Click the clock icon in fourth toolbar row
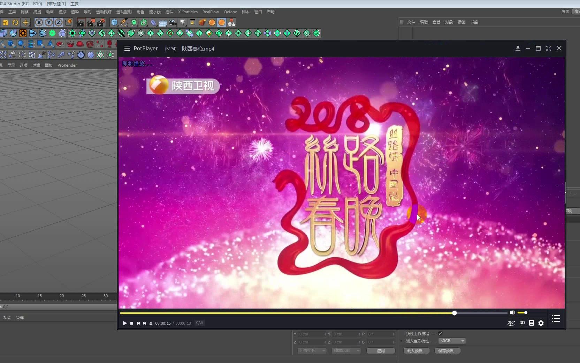Viewport: 580px width, 363px height. [x=81, y=55]
